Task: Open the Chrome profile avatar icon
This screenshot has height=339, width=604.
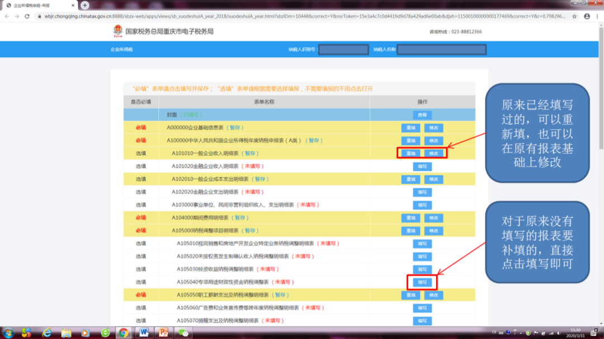Action: coord(587,17)
